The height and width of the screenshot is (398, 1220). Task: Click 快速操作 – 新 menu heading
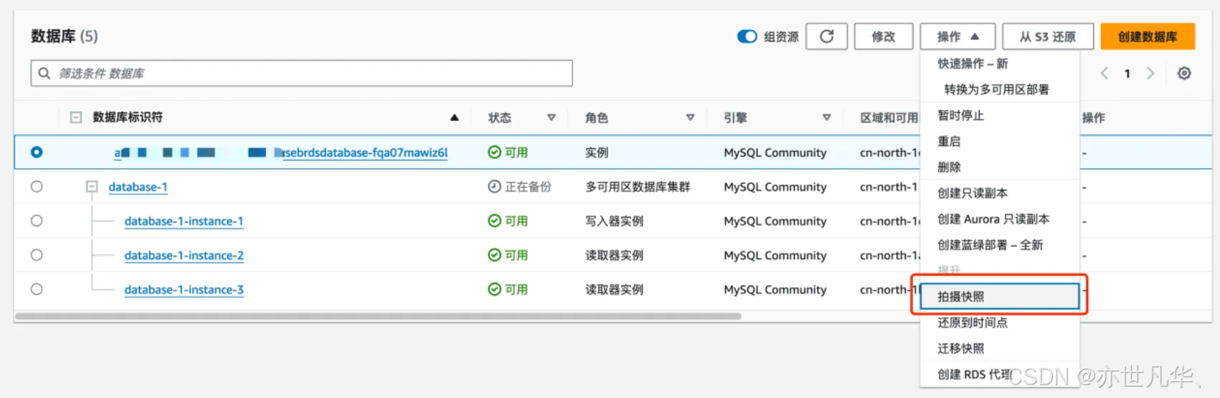coord(973,64)
